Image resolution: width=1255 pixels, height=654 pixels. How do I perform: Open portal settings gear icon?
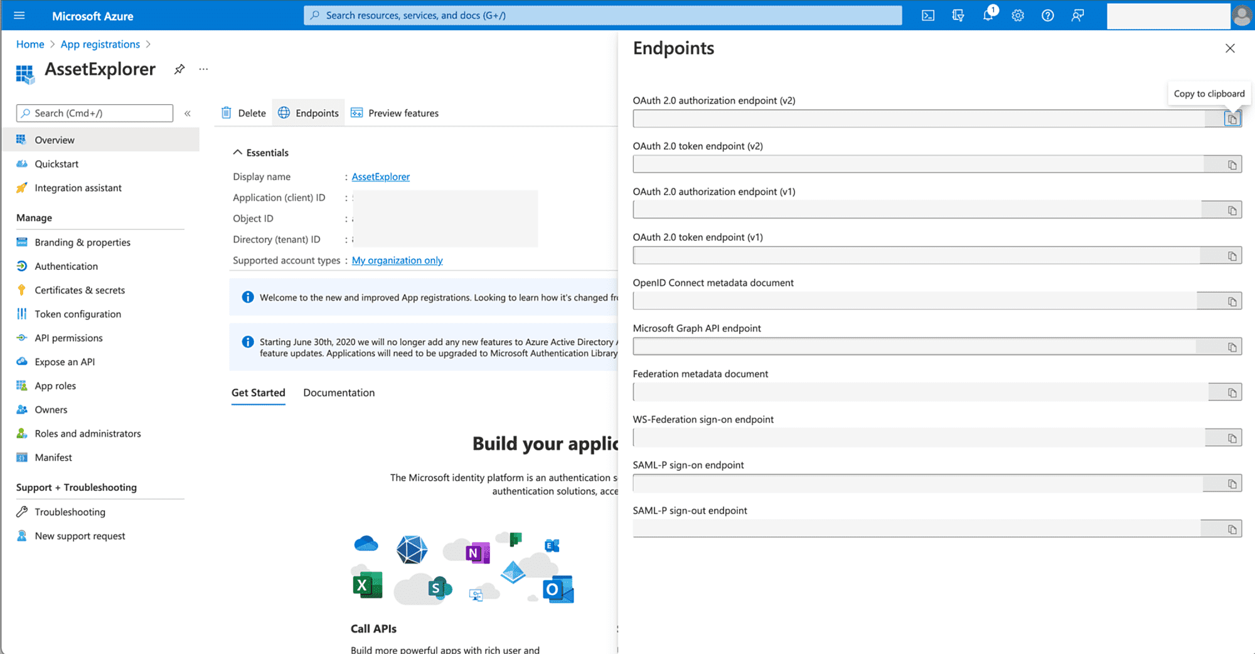pyautogui.click(x=1017, y=16)
